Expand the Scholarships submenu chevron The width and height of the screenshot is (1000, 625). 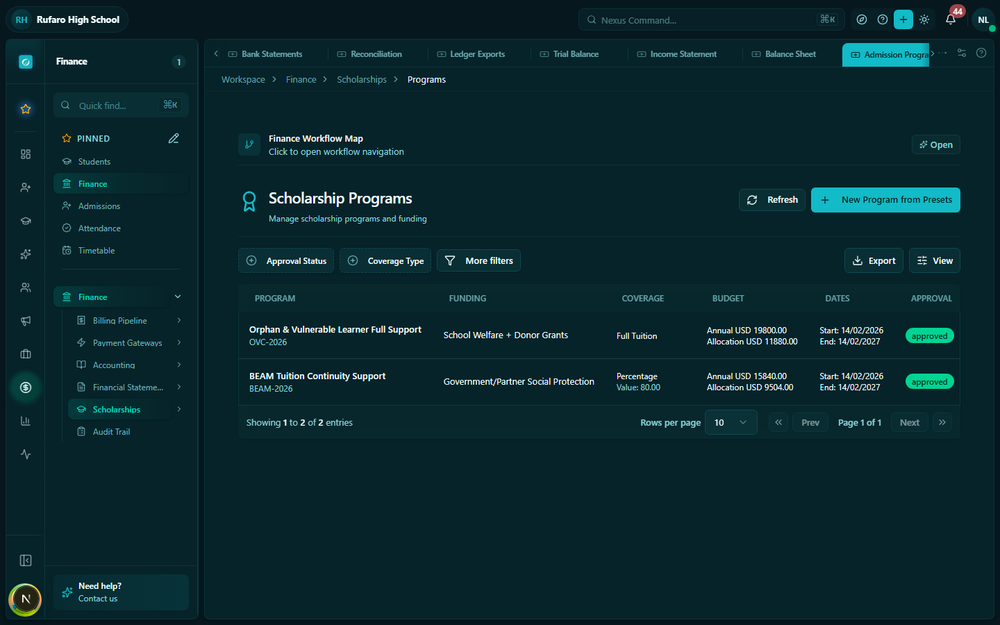[x=179, y=409]
